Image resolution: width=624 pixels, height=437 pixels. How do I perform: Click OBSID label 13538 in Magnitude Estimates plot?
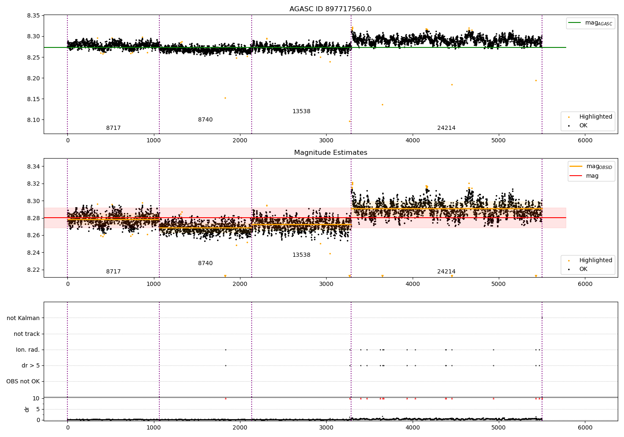coord(301,255)
